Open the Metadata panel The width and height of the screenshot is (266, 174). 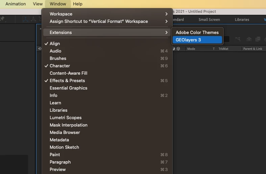point(107,140)
